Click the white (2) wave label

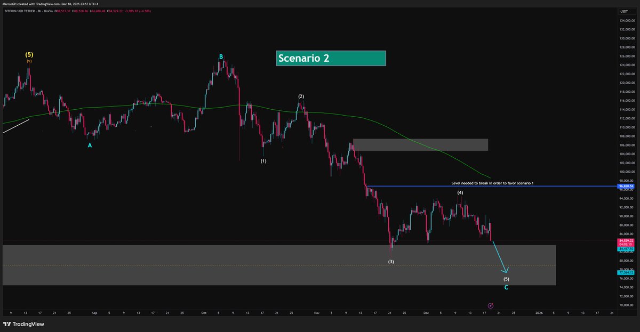point(301,96)
